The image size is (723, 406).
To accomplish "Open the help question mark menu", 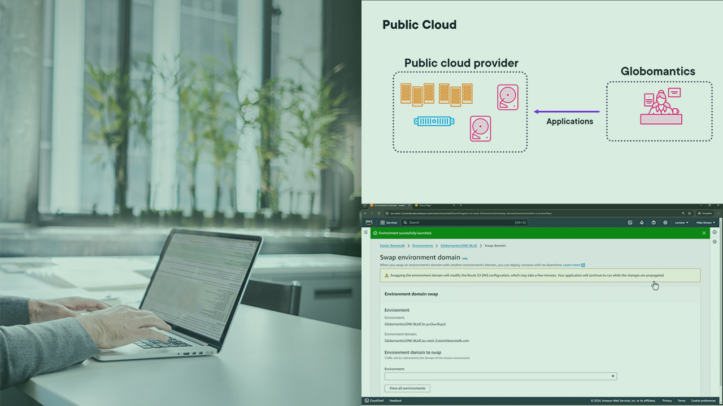I will 654,223.
